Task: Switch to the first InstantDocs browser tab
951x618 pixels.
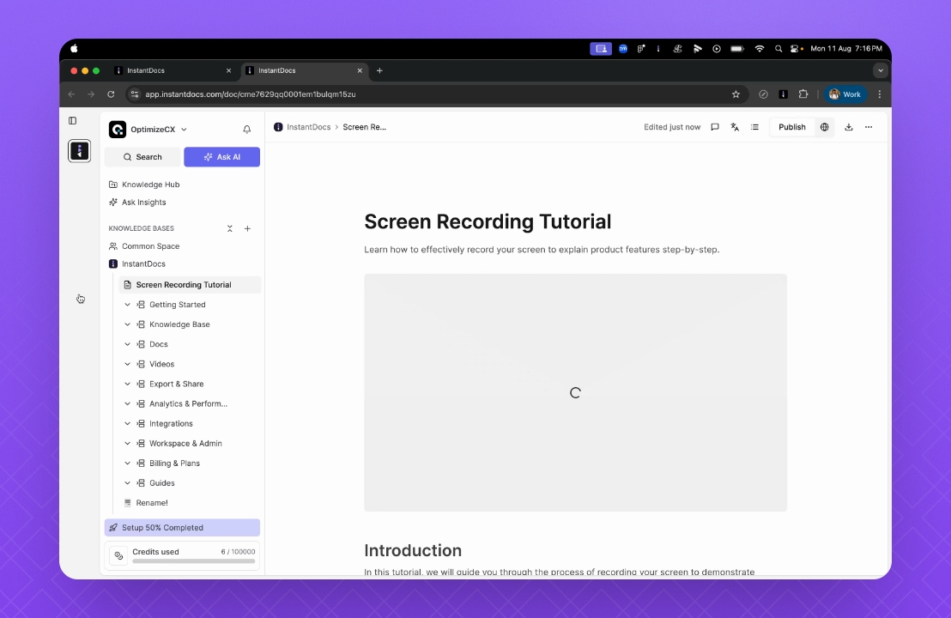Action: (x=172, y=70)
